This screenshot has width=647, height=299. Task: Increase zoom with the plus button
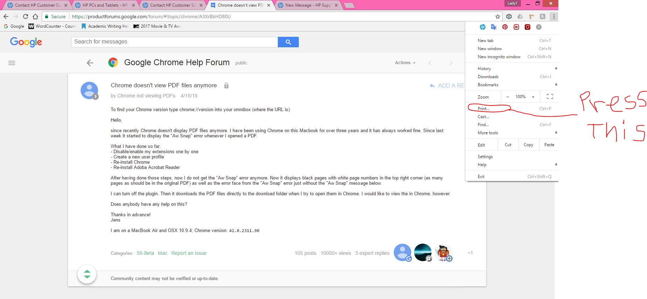533,97
